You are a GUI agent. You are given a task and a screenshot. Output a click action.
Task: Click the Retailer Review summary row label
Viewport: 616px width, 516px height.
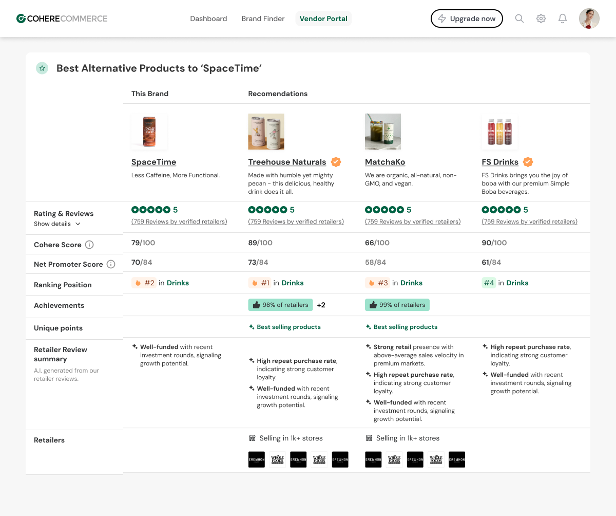pos(61,354)
